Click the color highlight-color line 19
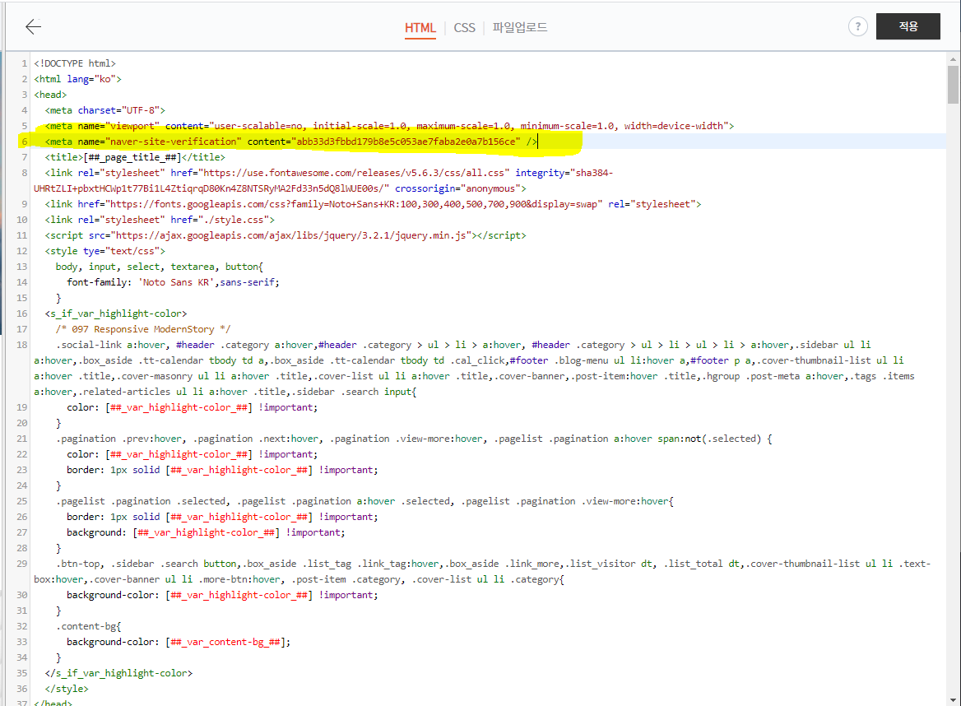This screenshot has height=706, width=961. (x=192, y=407)
